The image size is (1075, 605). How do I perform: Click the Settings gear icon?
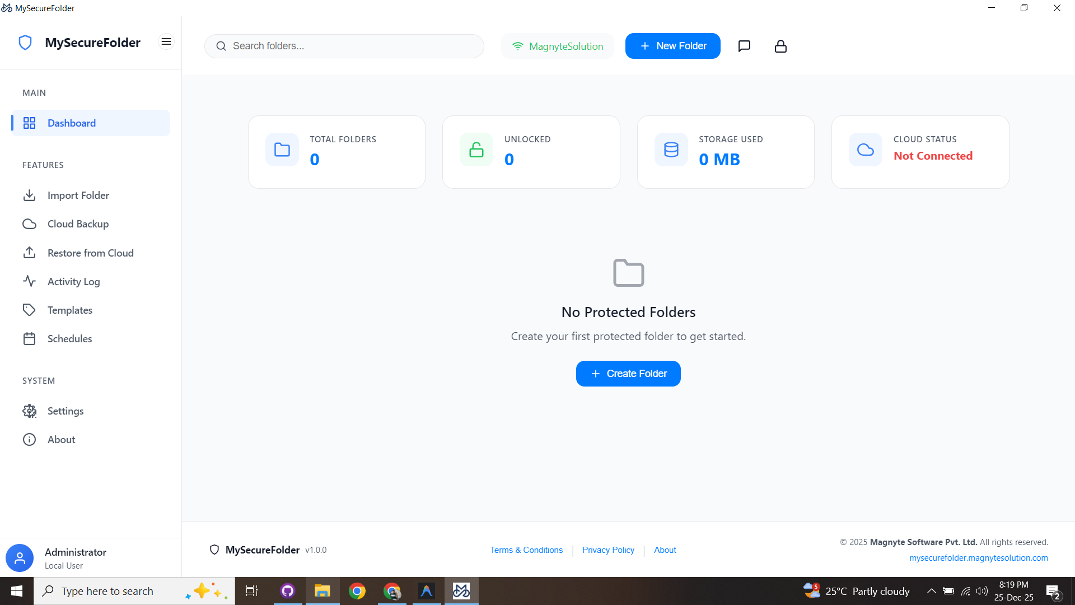pos(30,411)
